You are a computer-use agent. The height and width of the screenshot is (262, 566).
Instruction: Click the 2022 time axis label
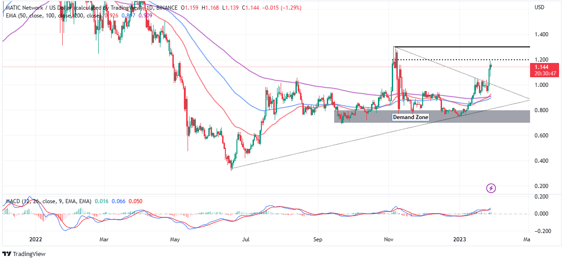pos(35,239)
